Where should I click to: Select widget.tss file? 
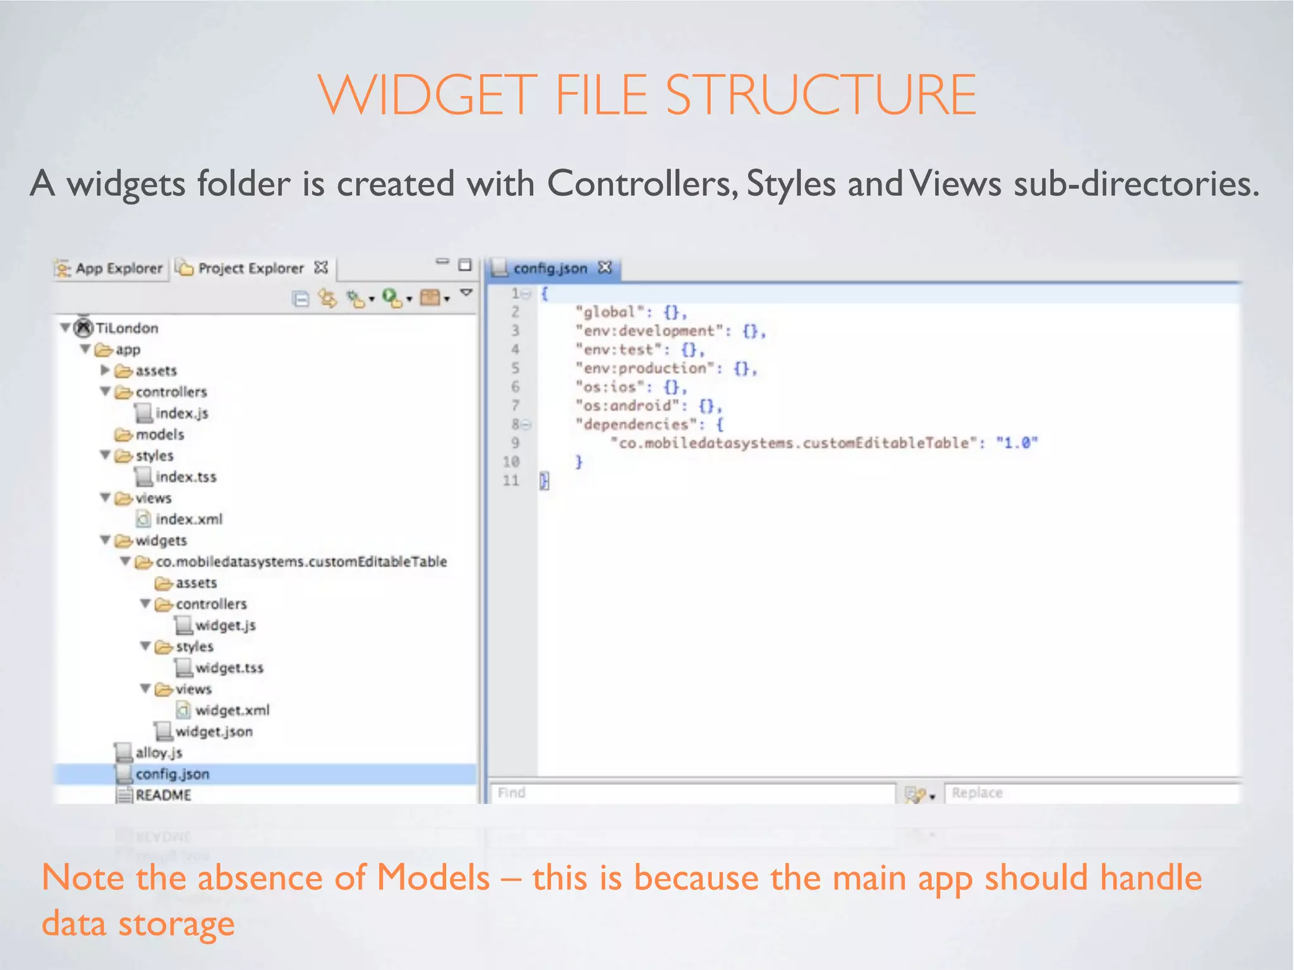[x=229, y=668]
